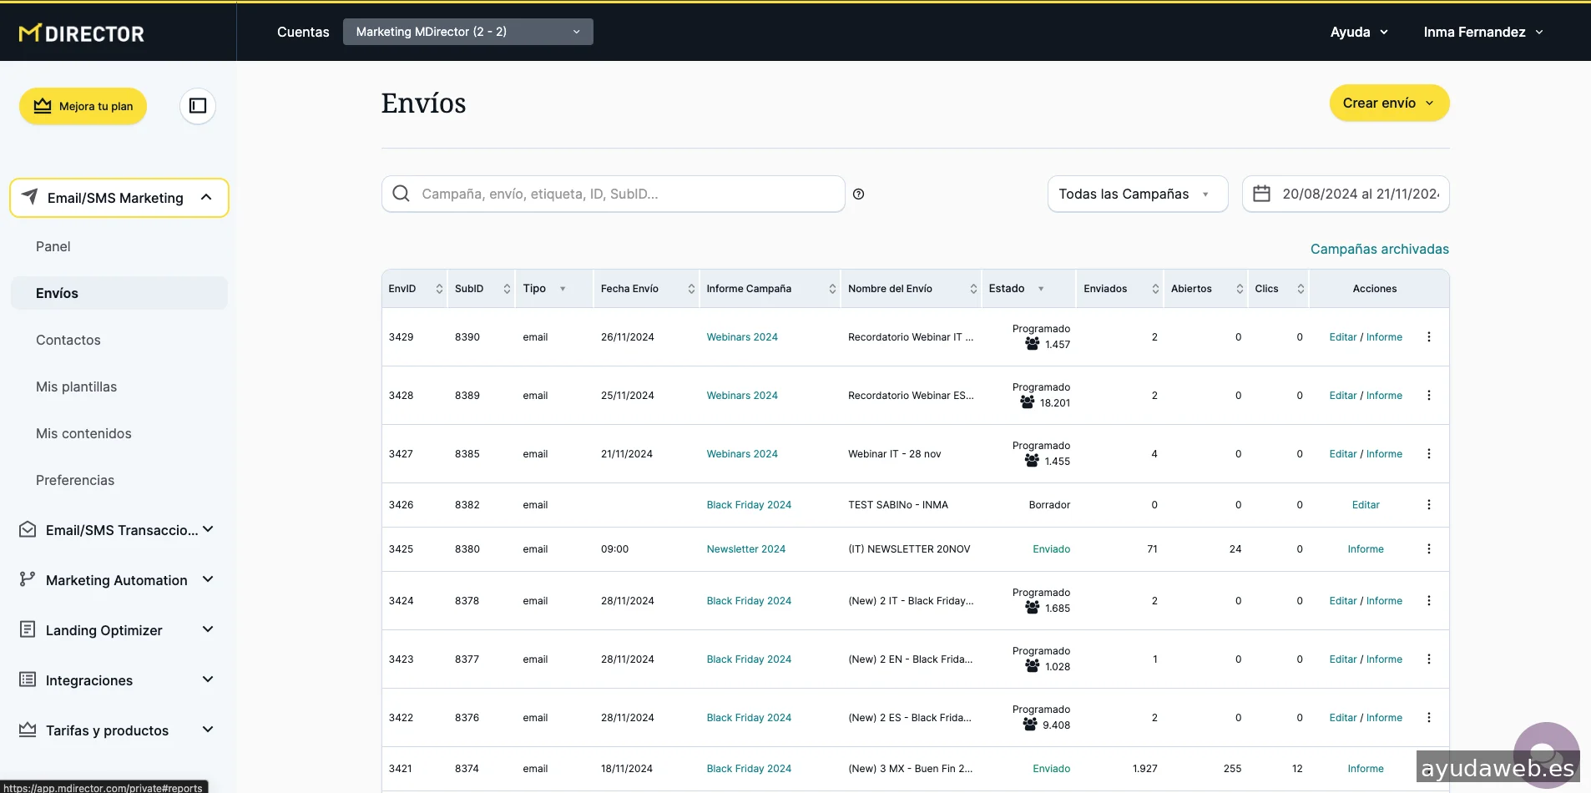
Task: Open the three-dot menu for envío 3429
Action: 1428,337
